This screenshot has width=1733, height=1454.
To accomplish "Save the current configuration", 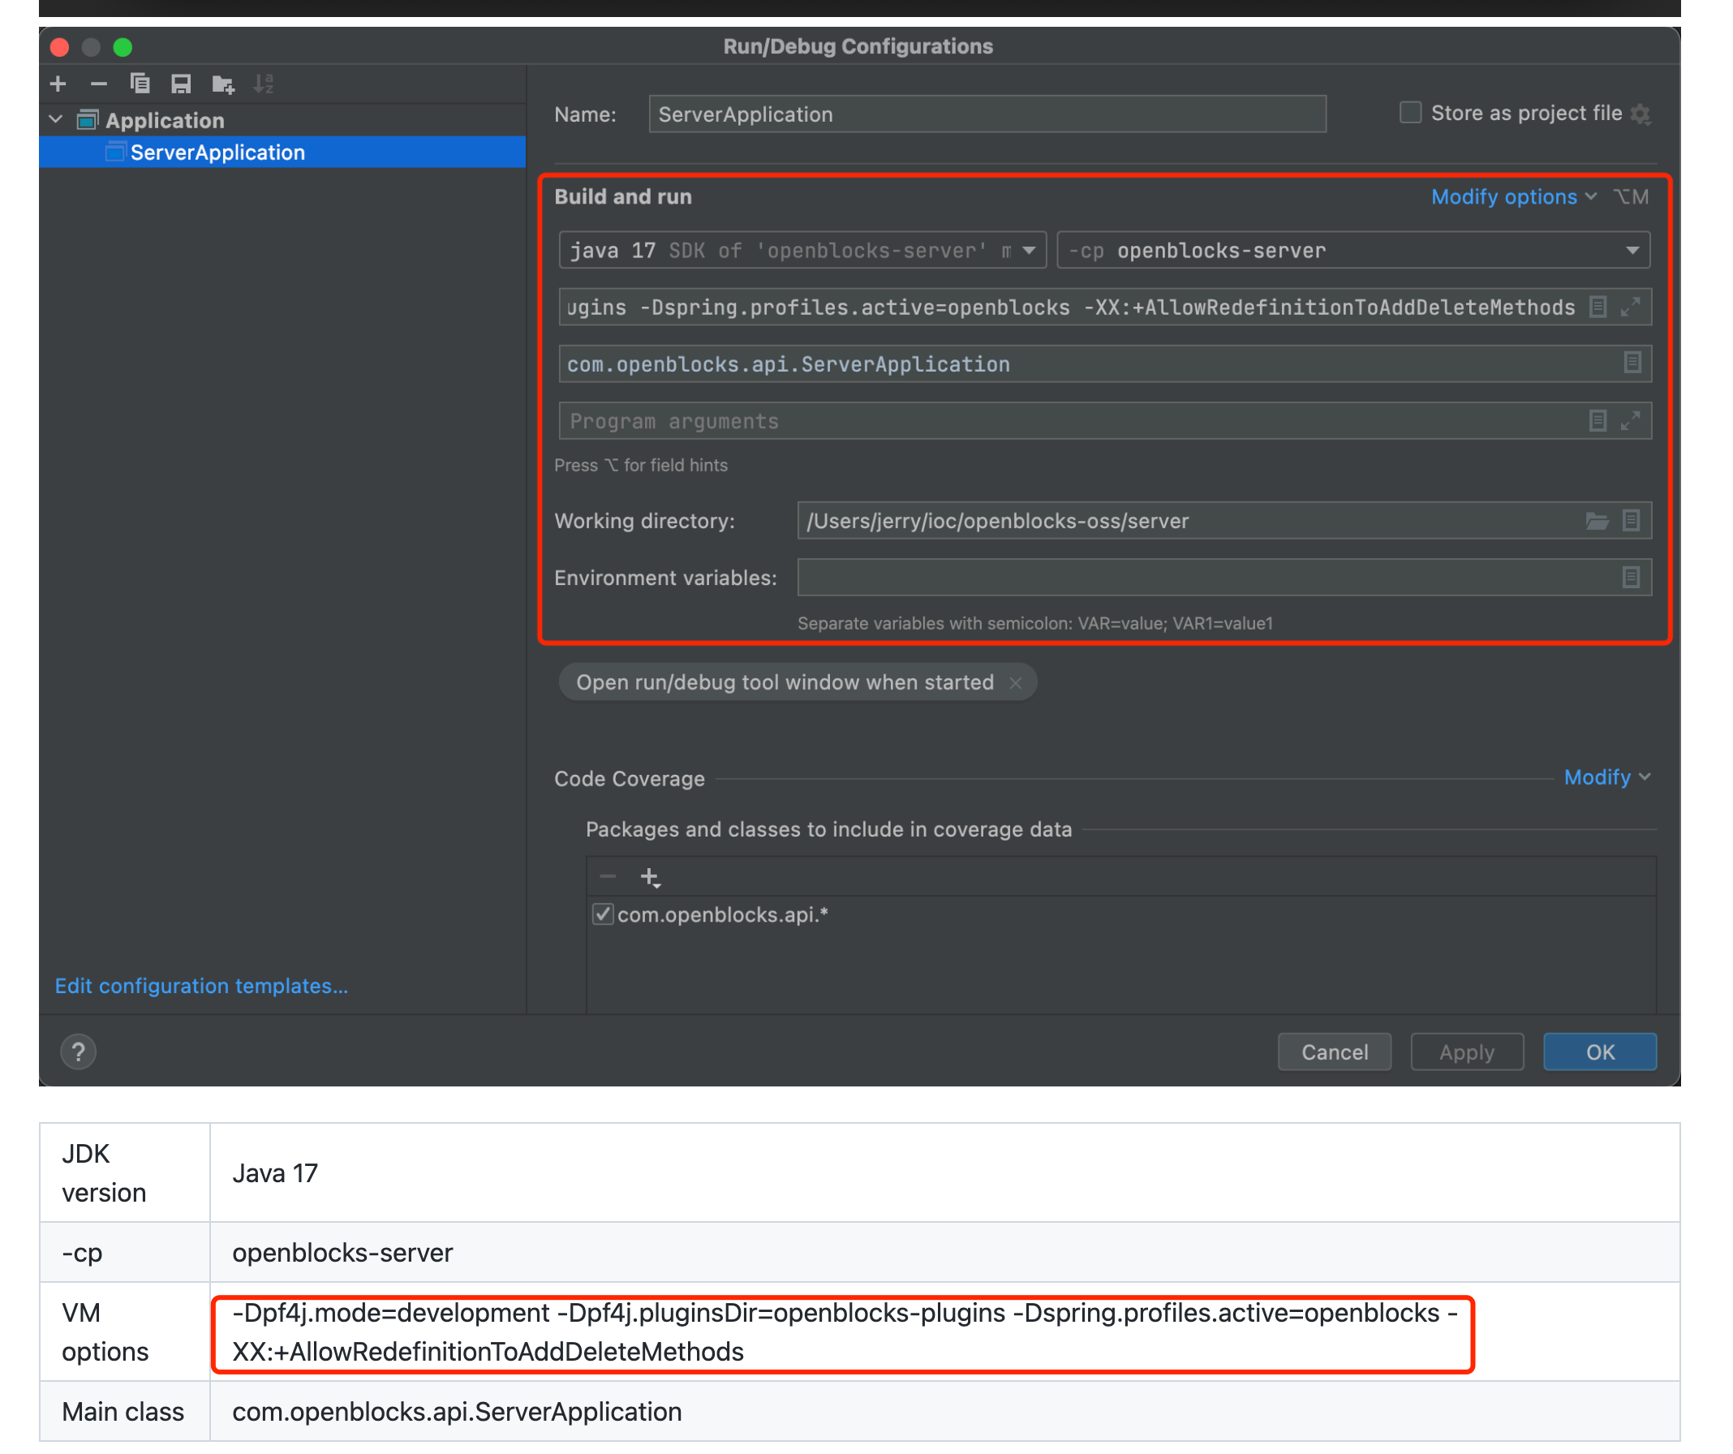I will click(x=182, y=84).
